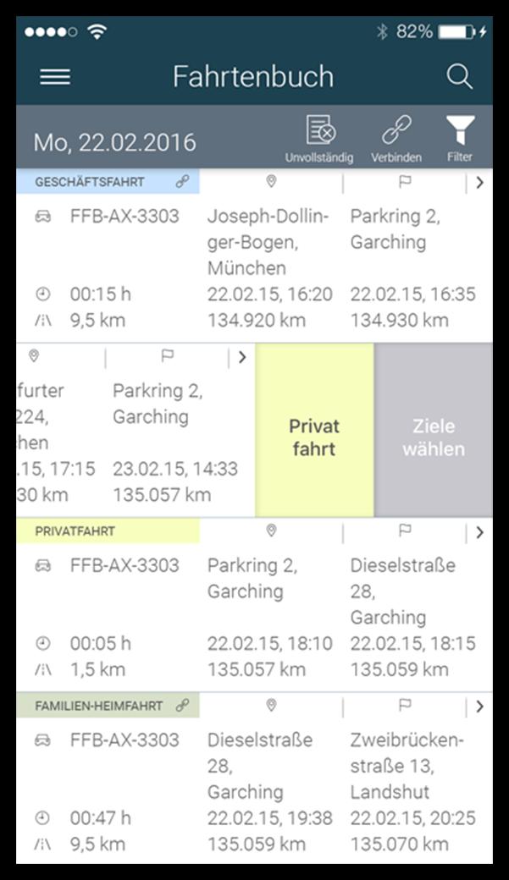Tap the search magnifier icon
This screenshot has height=880, width=509.
click(459, 77)
